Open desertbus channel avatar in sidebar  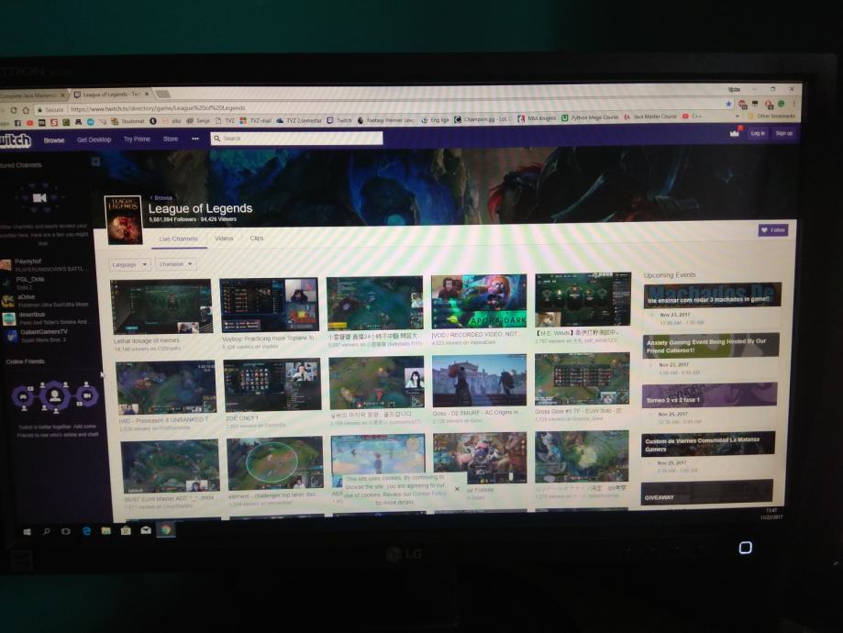(8, 318)
